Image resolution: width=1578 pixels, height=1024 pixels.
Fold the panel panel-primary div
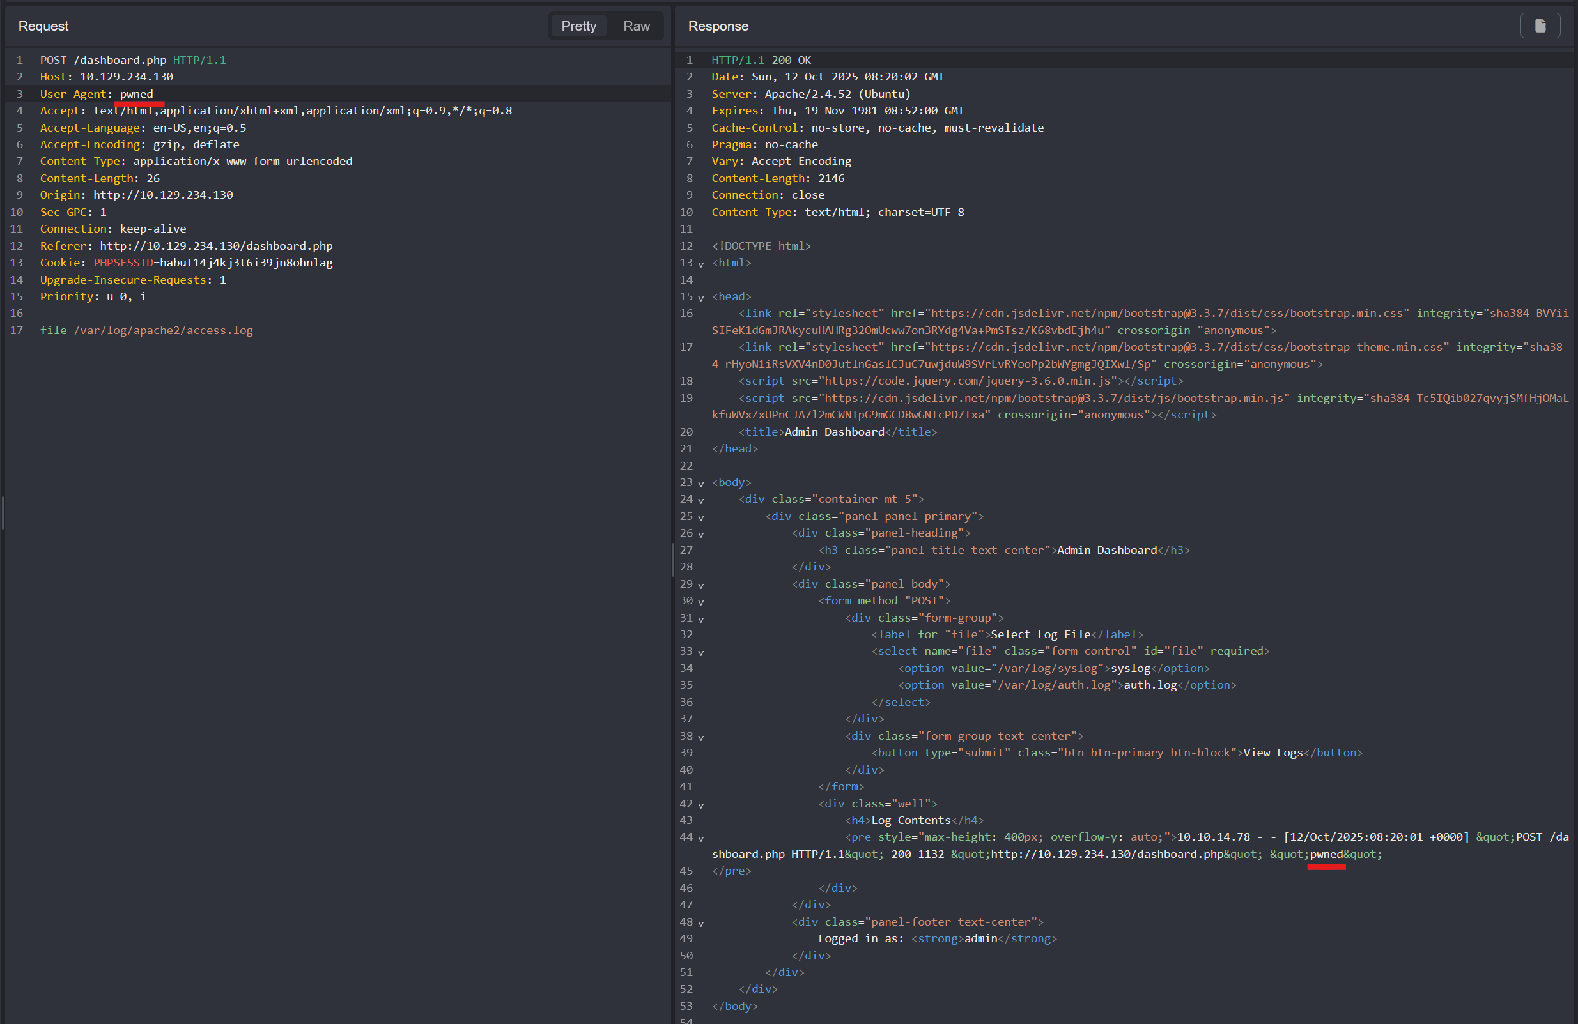pos(701,517)
